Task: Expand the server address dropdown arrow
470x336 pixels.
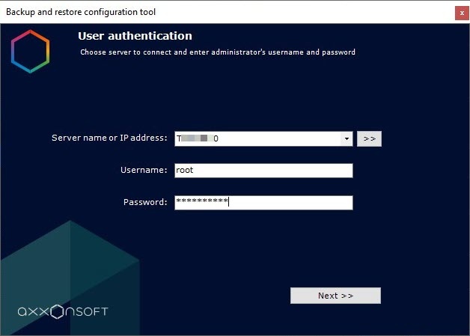Action: point(347,139)
